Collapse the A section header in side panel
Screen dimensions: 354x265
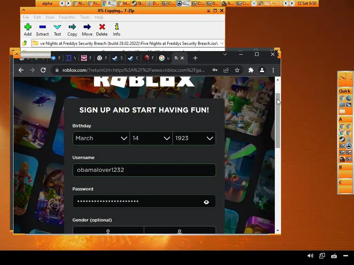(345, 119)
